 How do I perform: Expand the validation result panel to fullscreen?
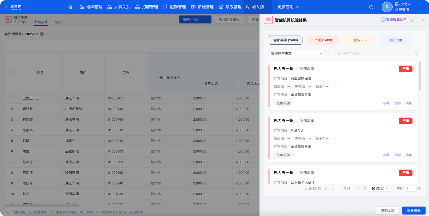413,20
